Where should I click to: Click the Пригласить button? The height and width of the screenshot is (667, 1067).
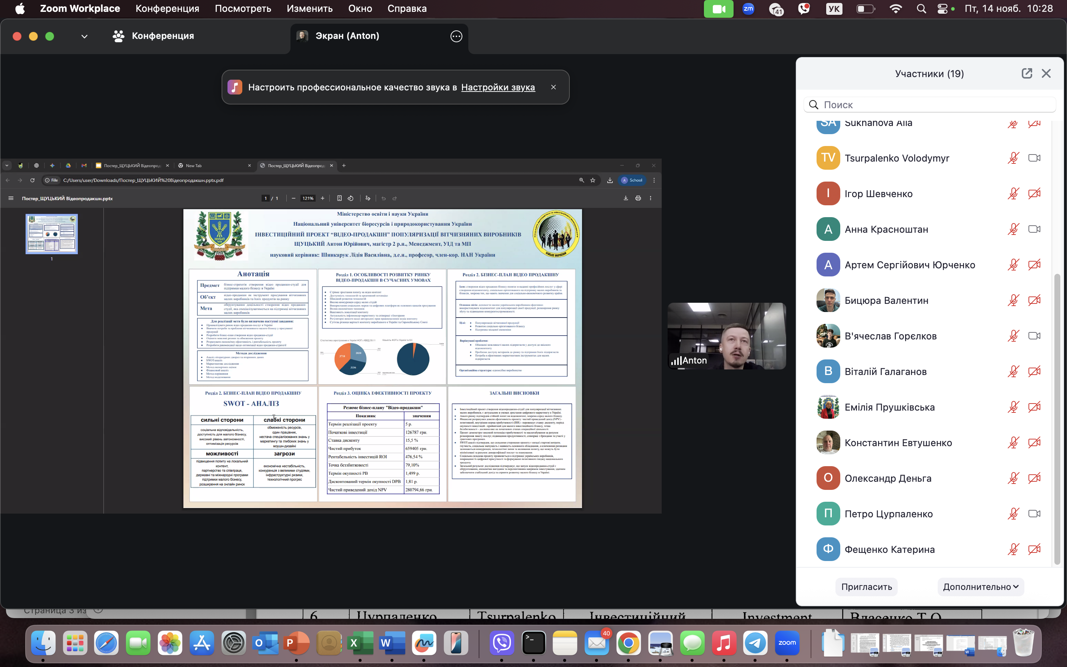866,587
